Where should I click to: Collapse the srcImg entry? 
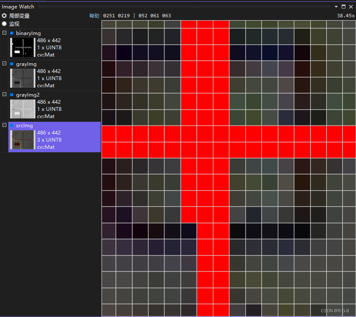coord(4,125)
